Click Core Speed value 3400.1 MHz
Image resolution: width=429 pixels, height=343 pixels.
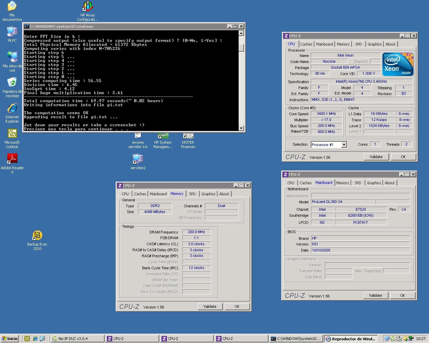326,114
